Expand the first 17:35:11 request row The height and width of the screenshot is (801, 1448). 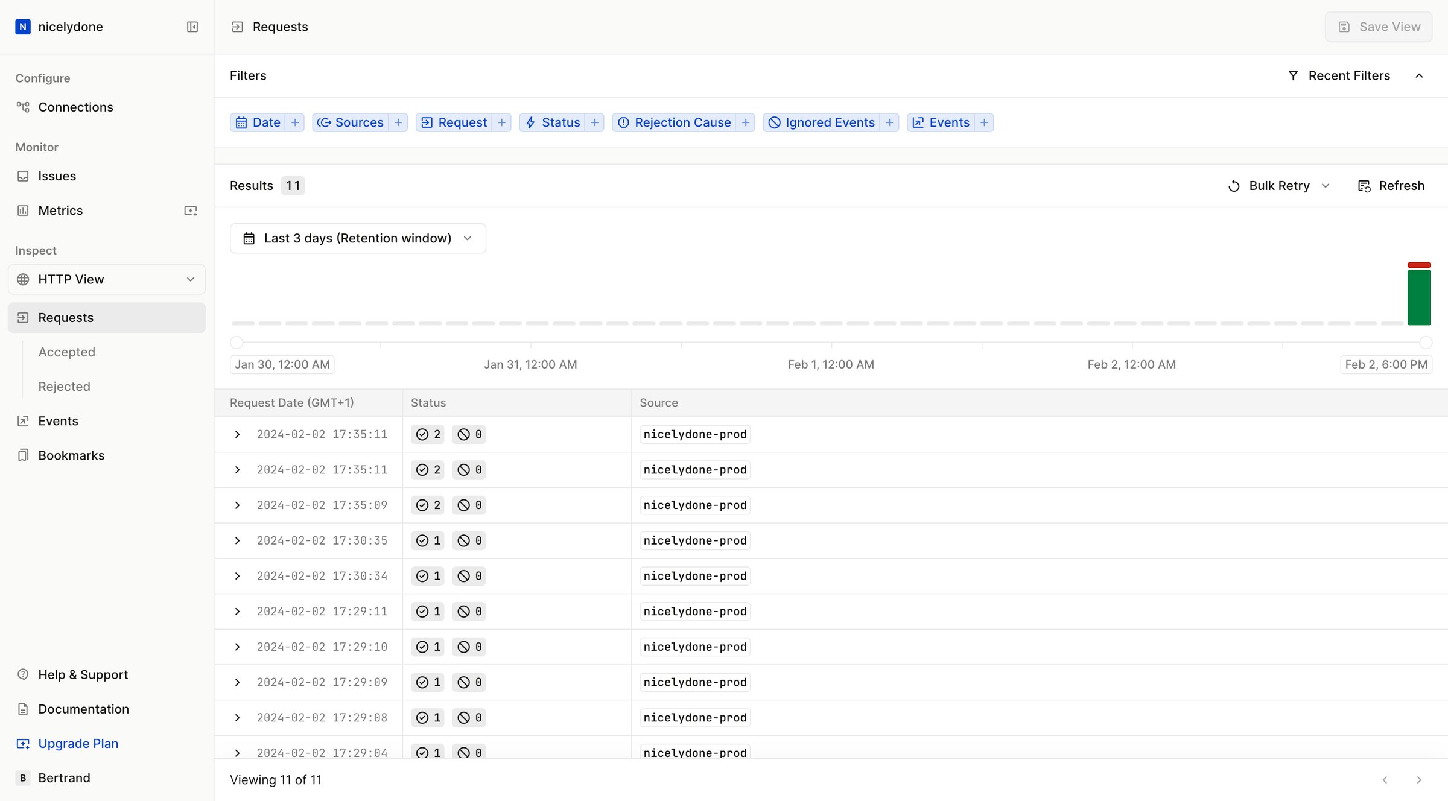pyautogui.click(x=237, y=434)
